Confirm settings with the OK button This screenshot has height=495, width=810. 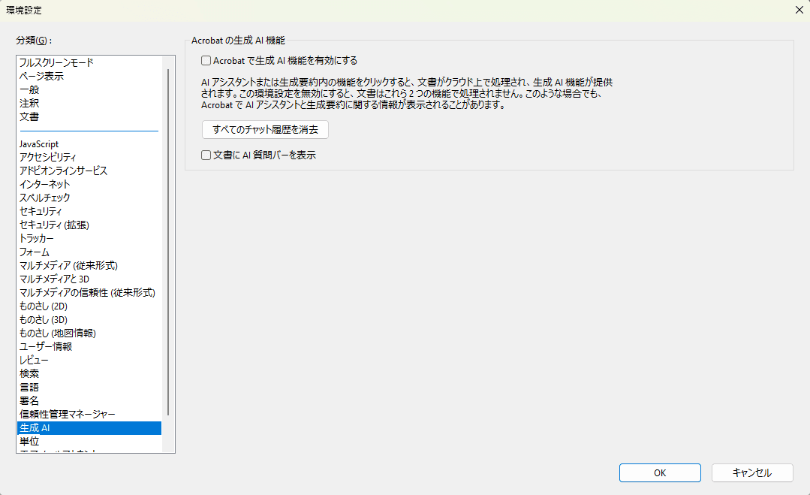(x=660, y=472)
